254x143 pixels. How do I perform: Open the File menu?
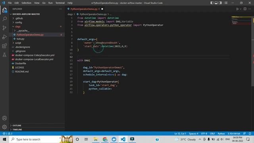10,3
